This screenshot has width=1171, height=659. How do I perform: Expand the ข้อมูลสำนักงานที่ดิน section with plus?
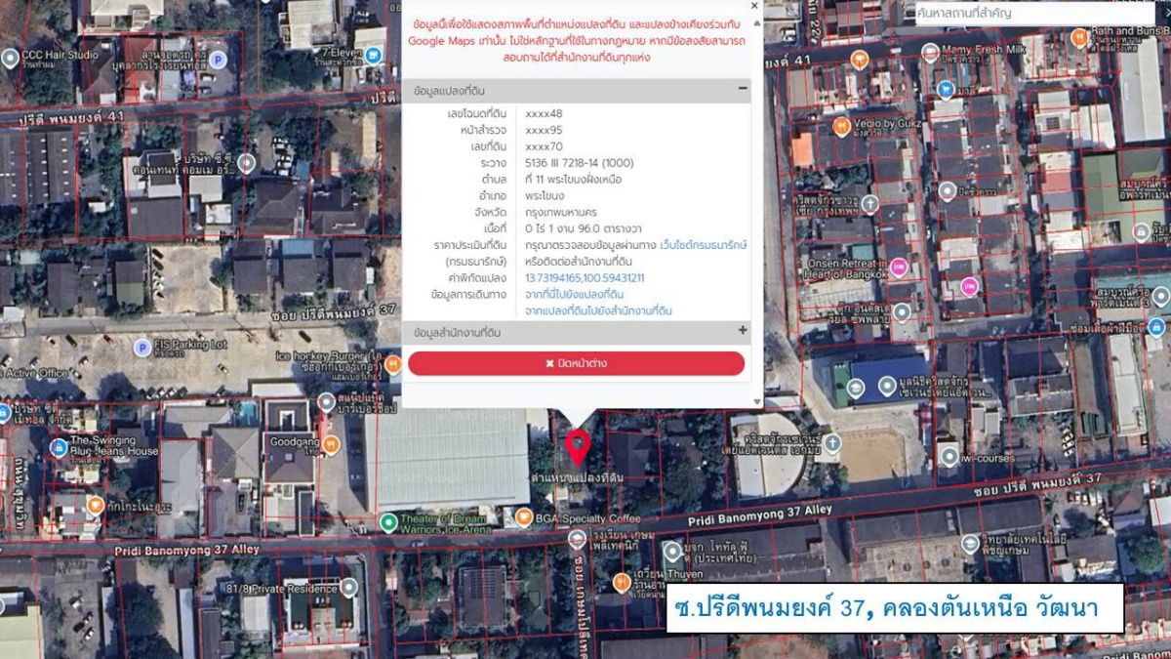pyautogui.click(x=743, y=331)
